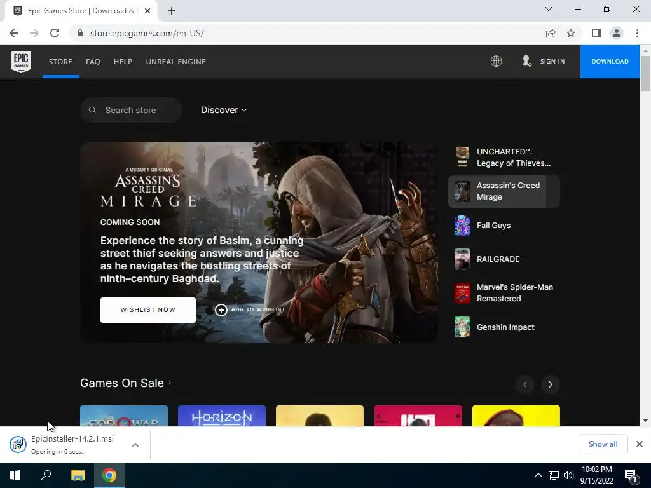Go back with the browser back arrow
The width and height of the screenshot is (651, 488).
(x=14, y=33)
